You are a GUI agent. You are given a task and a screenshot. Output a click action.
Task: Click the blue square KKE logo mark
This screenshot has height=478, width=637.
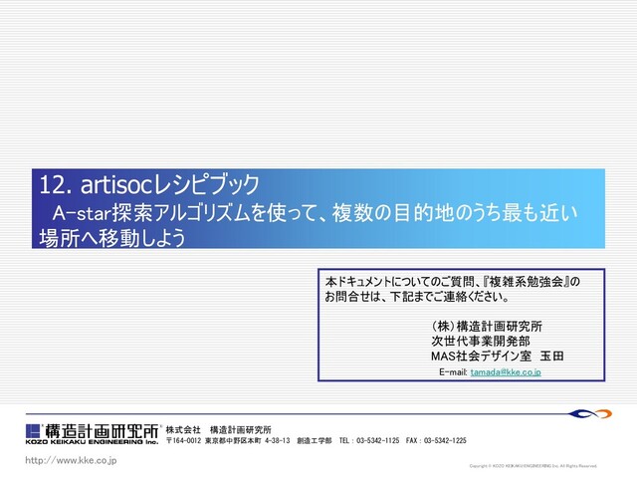coord(33,431)
